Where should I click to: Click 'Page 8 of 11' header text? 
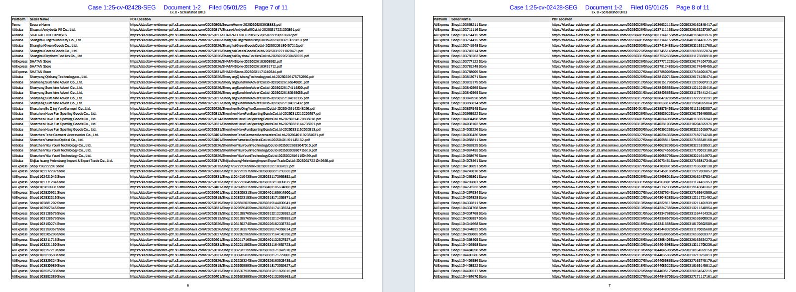[x=692, y=7]
